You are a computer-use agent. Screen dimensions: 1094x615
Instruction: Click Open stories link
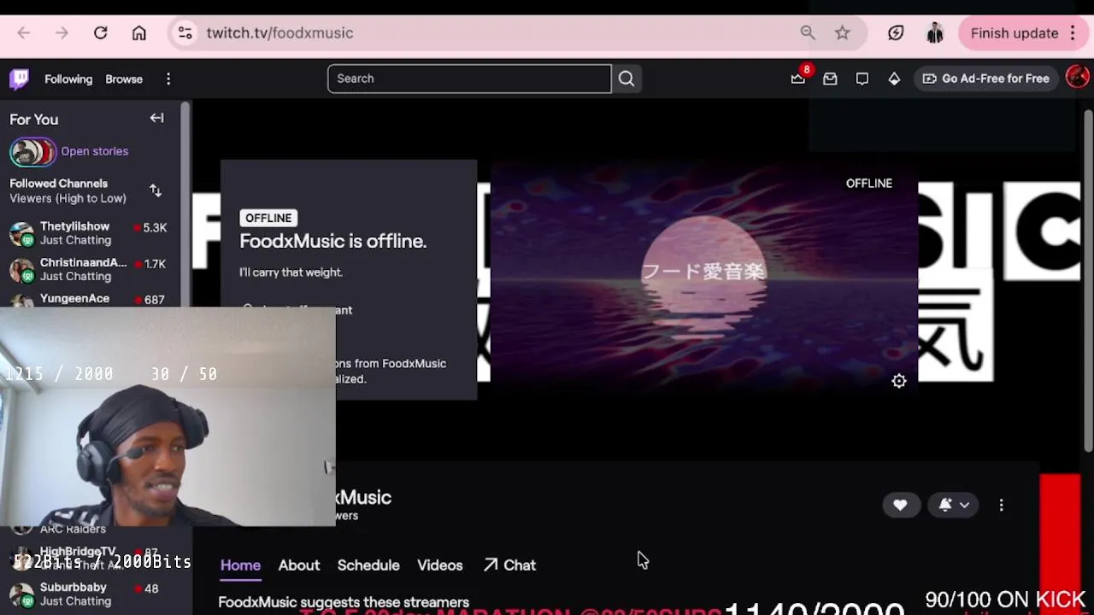pos(94,151)
